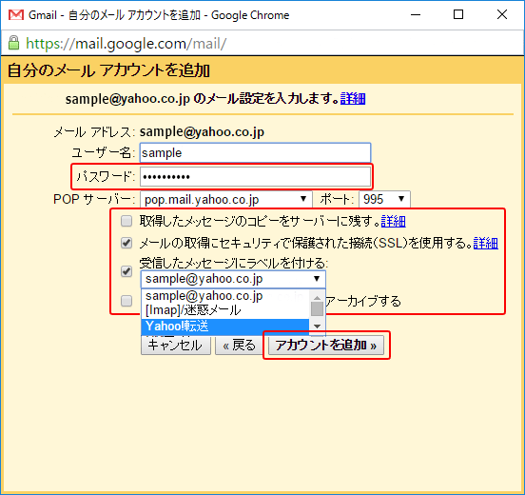Choose the Yahoo!転送 label option
Screen dimensions: 525x495
(x=225, y=327)
